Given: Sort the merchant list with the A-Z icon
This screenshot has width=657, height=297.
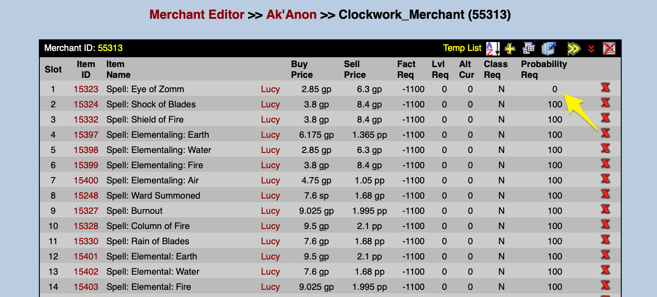Looking at the screenshot, I should pos(493,48).
